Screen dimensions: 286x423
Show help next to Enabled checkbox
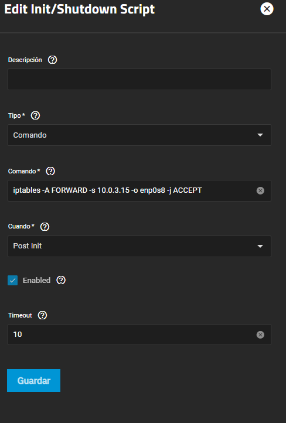pos(61,280)
